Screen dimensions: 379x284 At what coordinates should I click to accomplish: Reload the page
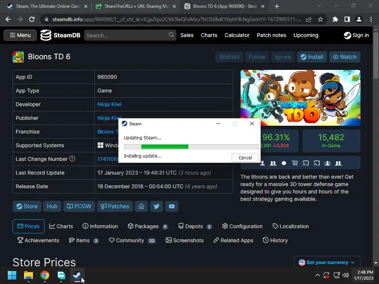tap(32, 19)
